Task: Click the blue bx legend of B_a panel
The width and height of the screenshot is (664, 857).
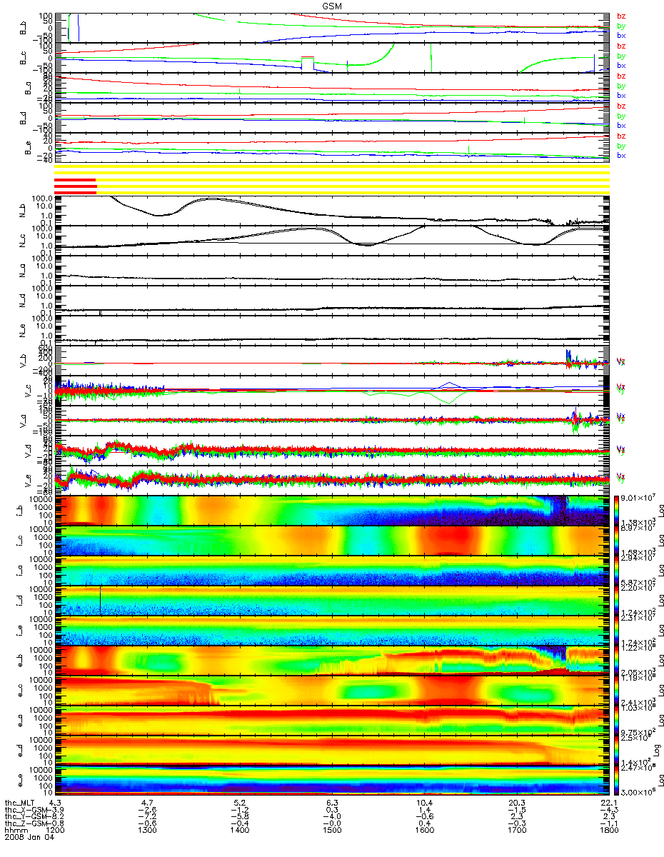Action: [621, 95]
